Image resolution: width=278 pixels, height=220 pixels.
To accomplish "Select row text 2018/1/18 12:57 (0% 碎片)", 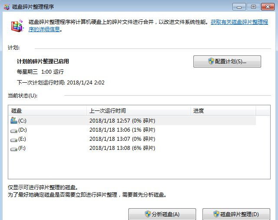I will click(122, 121).
